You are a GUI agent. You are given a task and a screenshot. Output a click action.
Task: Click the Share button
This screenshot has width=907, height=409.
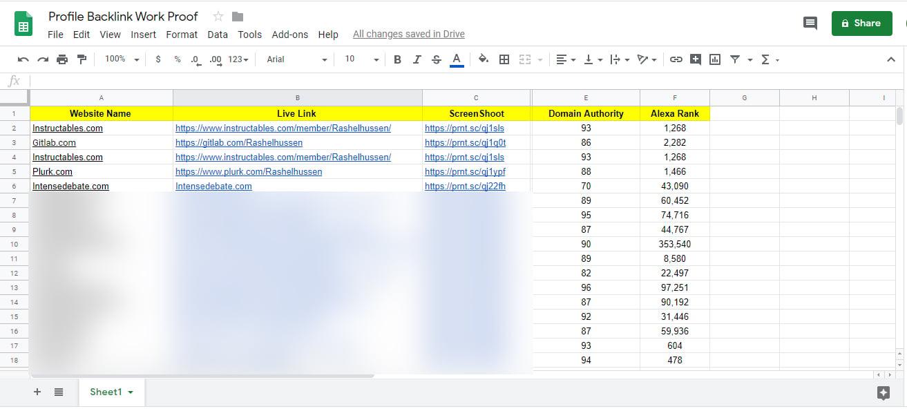(861, 23)
